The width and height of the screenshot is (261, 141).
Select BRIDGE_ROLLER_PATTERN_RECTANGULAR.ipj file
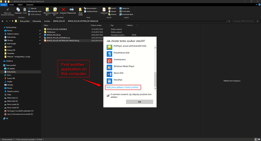(63, 40)
